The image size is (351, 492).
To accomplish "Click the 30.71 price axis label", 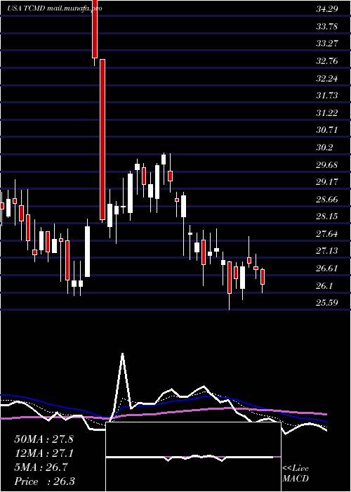I will [327, 130].
